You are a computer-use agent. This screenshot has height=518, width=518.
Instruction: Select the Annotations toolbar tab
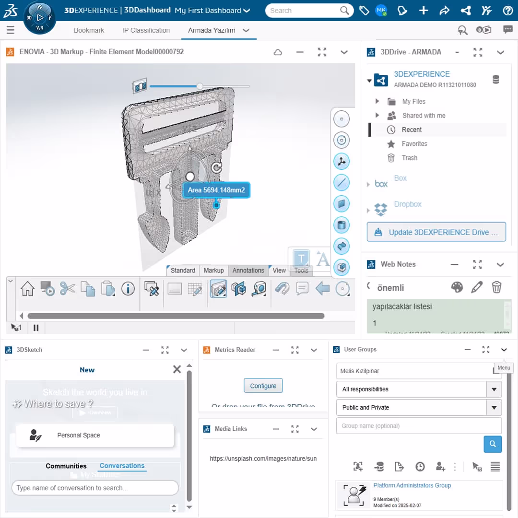(248, 270)
